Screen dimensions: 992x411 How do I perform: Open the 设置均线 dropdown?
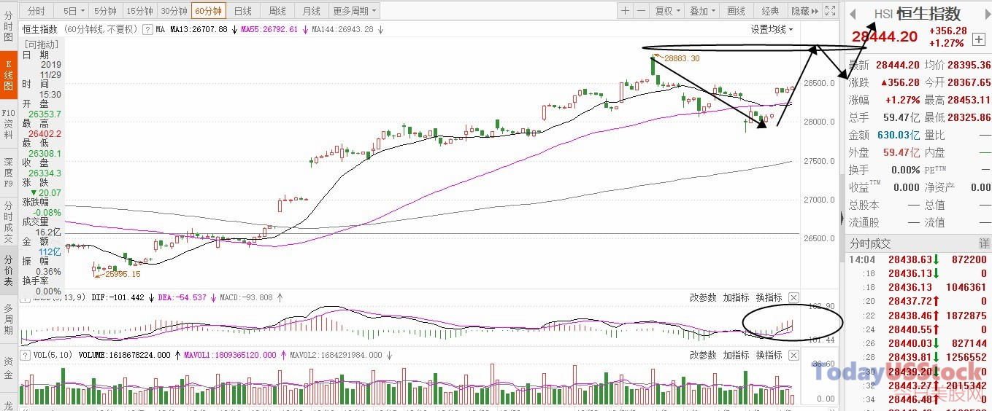pyautogui.click(x=772, y=29)
